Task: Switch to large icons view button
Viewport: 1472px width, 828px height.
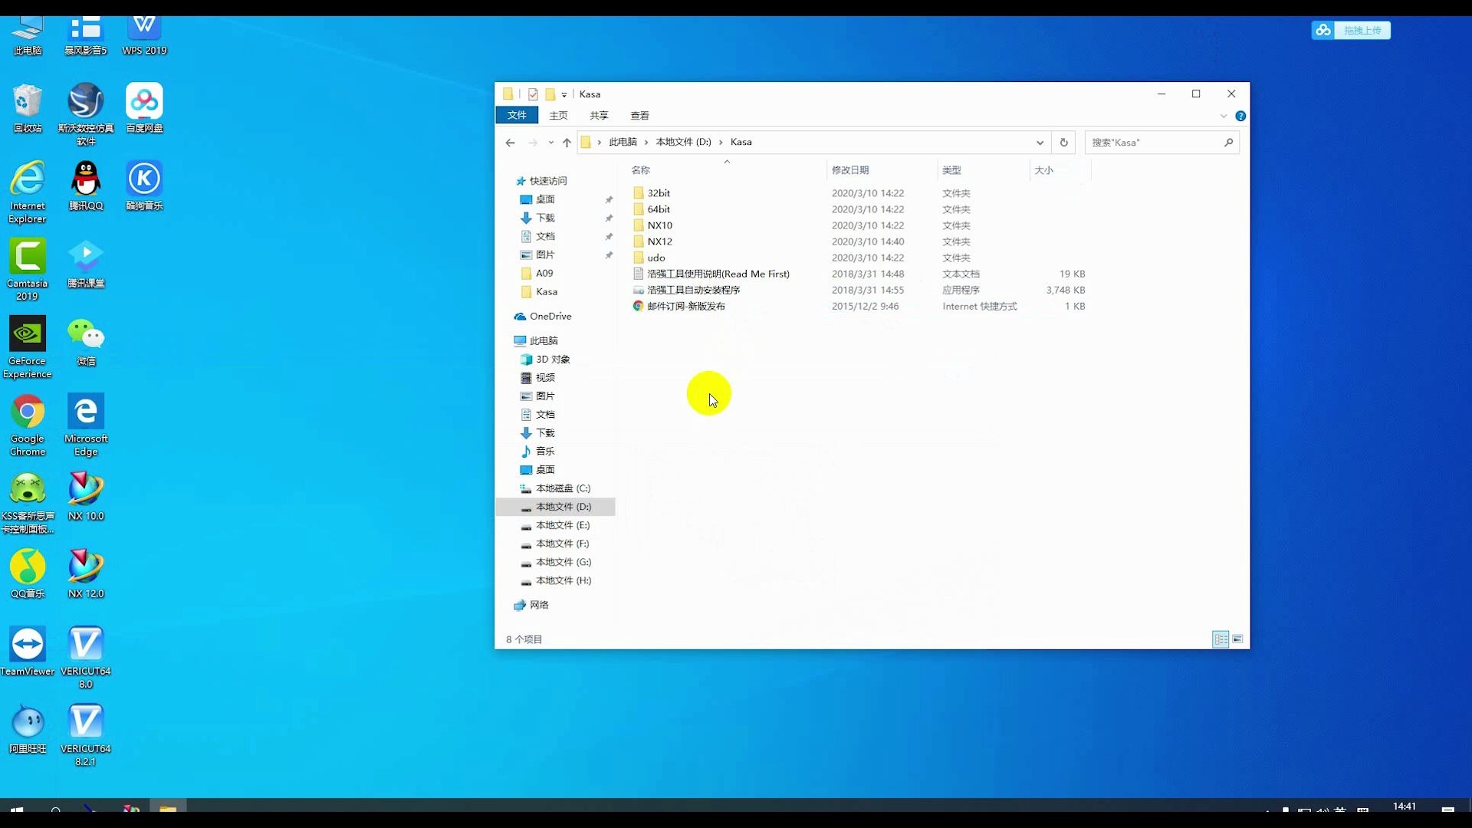Action: [1237, 639]
